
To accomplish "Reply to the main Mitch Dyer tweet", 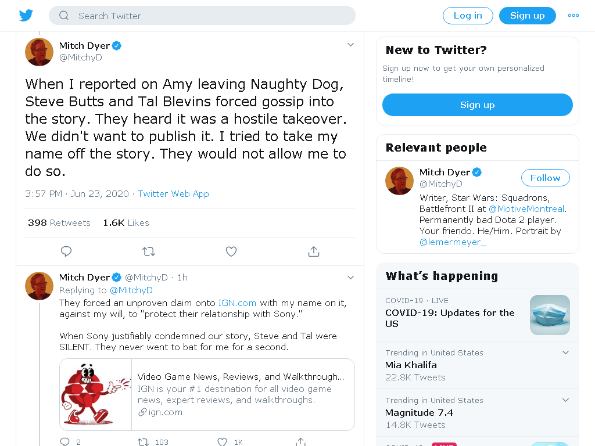I will [66, 251].
